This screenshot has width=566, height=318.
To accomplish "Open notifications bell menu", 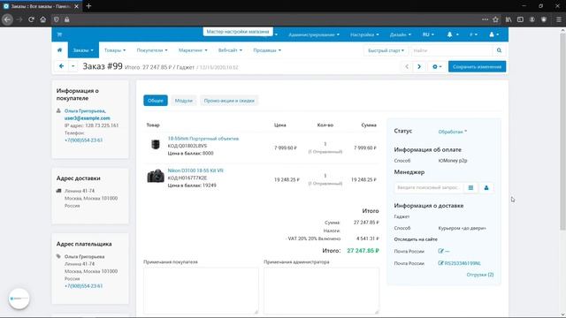I will pyautogui.click(x=452, y=34).
